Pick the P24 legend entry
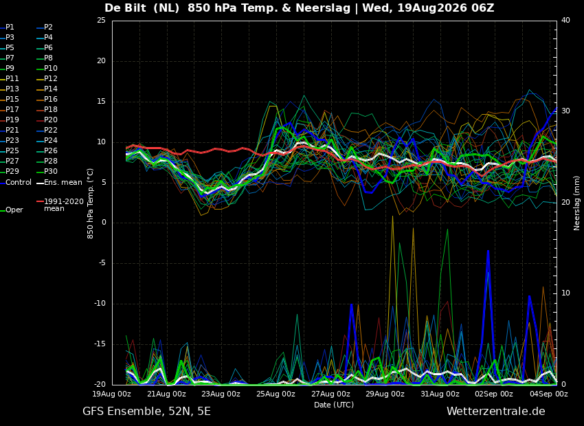 47,141
